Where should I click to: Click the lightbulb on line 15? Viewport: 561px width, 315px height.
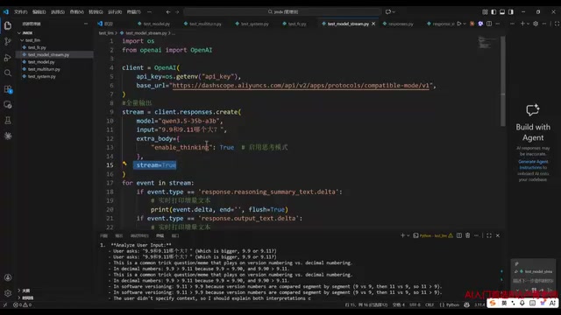pos(124,164)
